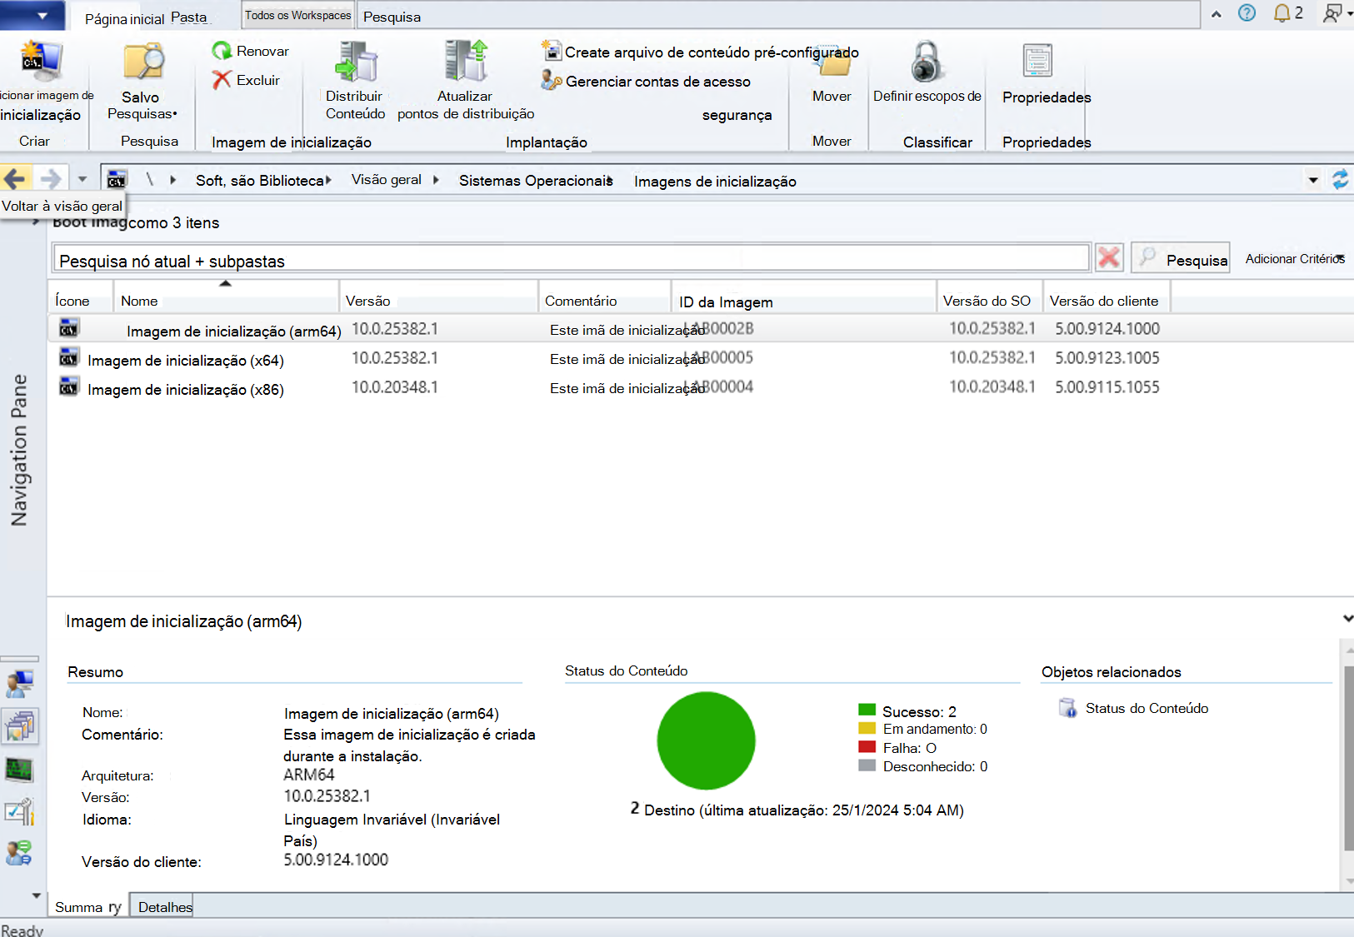Select the Pasta ribbon tab
The height and width of the screenshot is (937, 1354).
pyautogui.click(x=189, y=17)
